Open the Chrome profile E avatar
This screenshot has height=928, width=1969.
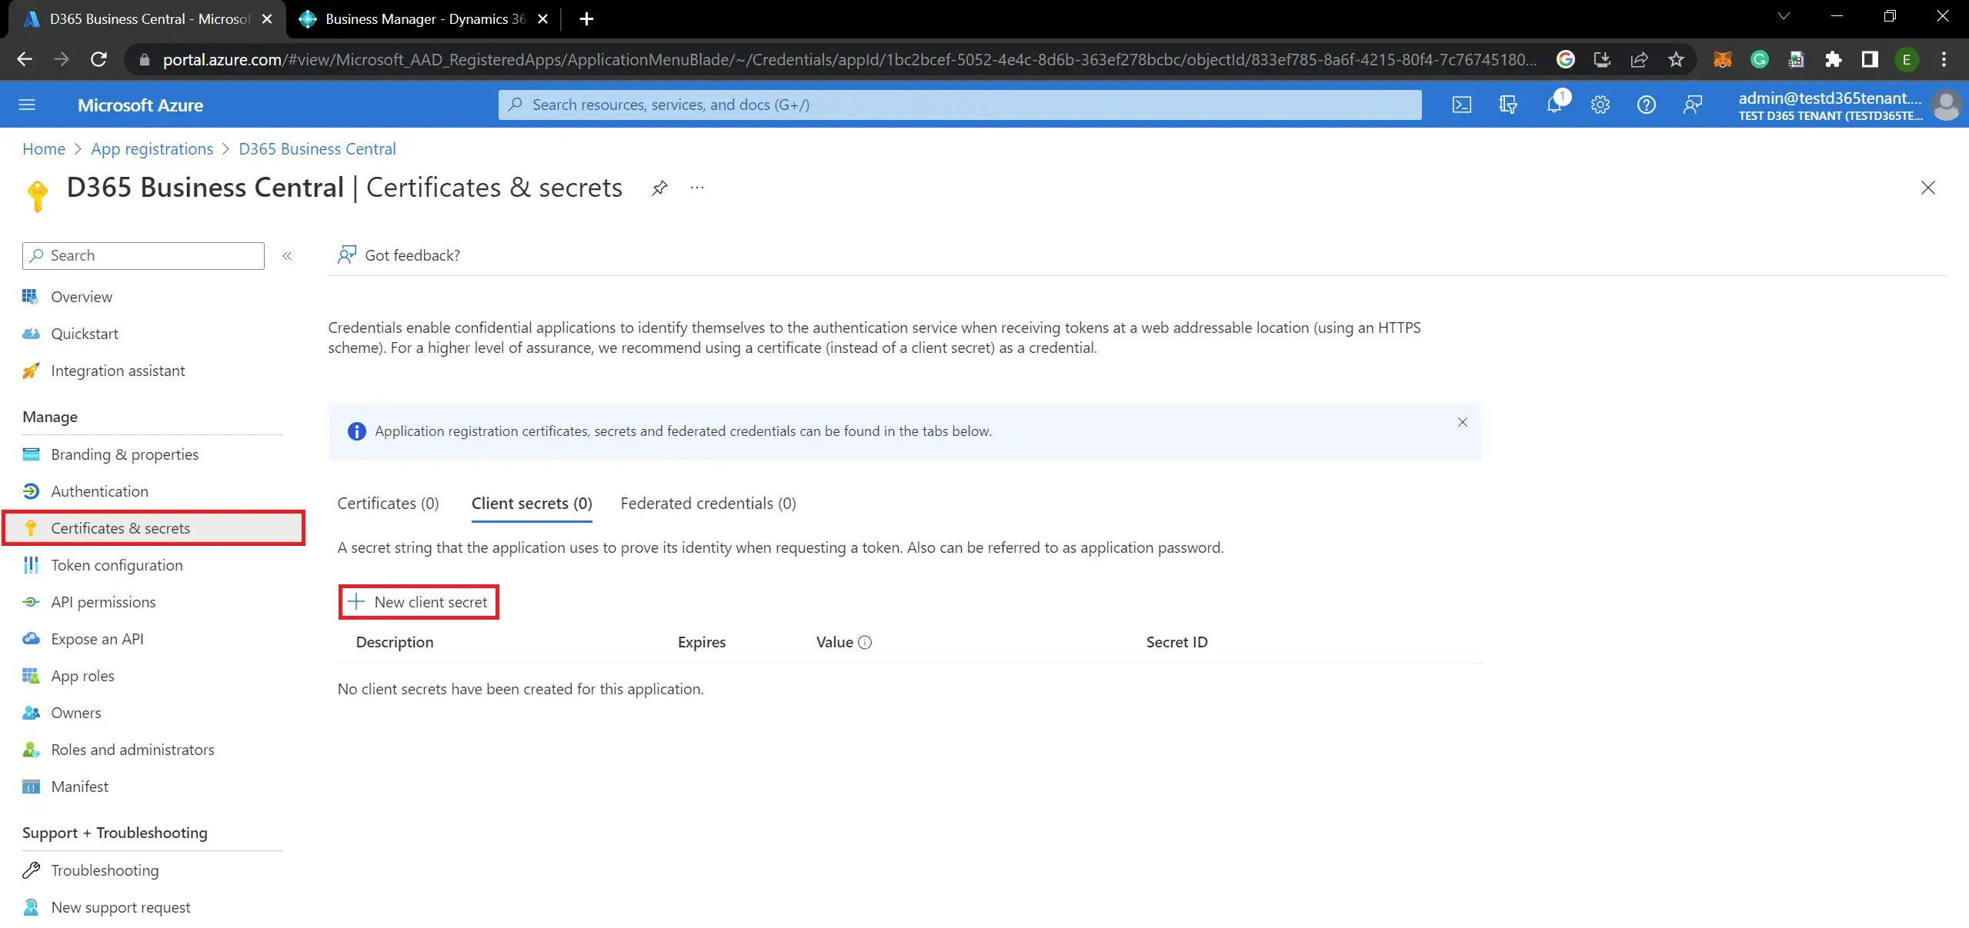[1907, 59]
